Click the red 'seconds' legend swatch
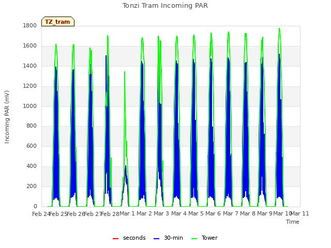The height and width of the screenshot is (248, 331). (115, 239)
